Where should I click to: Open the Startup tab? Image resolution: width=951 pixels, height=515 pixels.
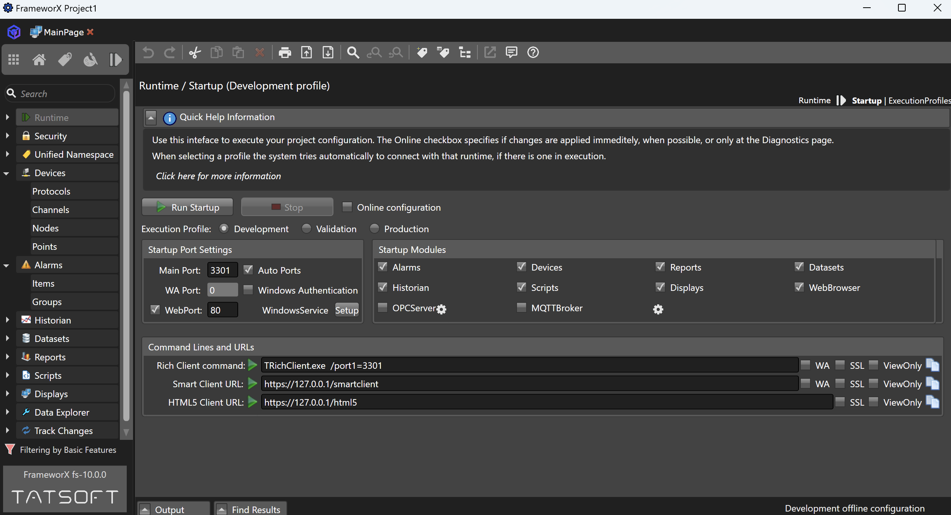click(867, 101)
